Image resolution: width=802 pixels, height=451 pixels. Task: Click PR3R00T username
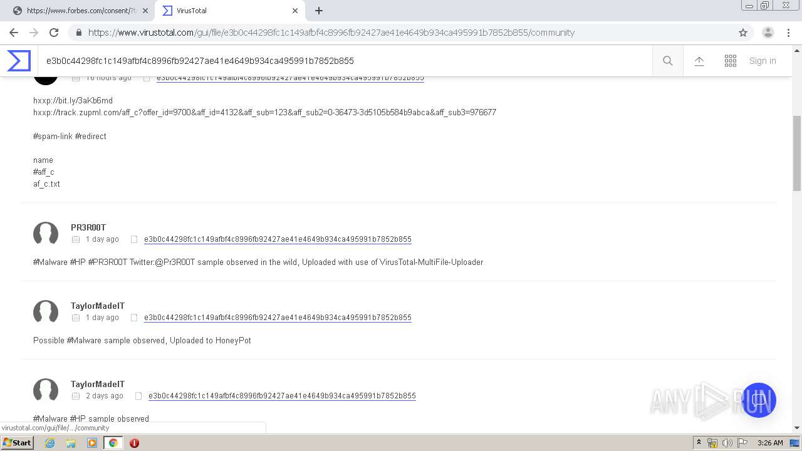88,227
